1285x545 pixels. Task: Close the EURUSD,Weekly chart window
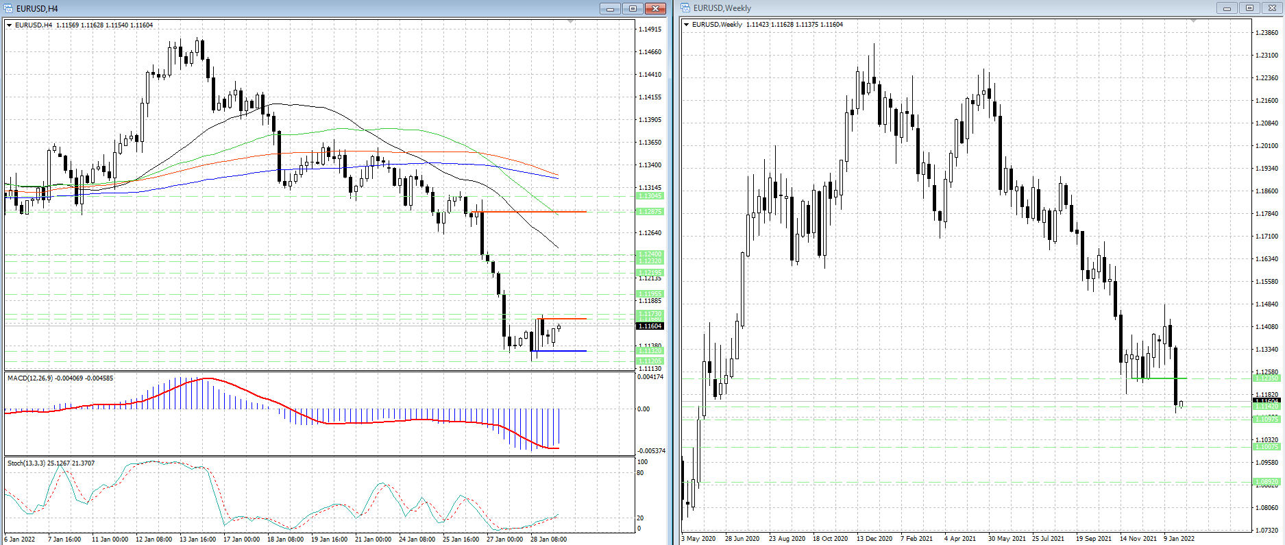pos(1273,8)
